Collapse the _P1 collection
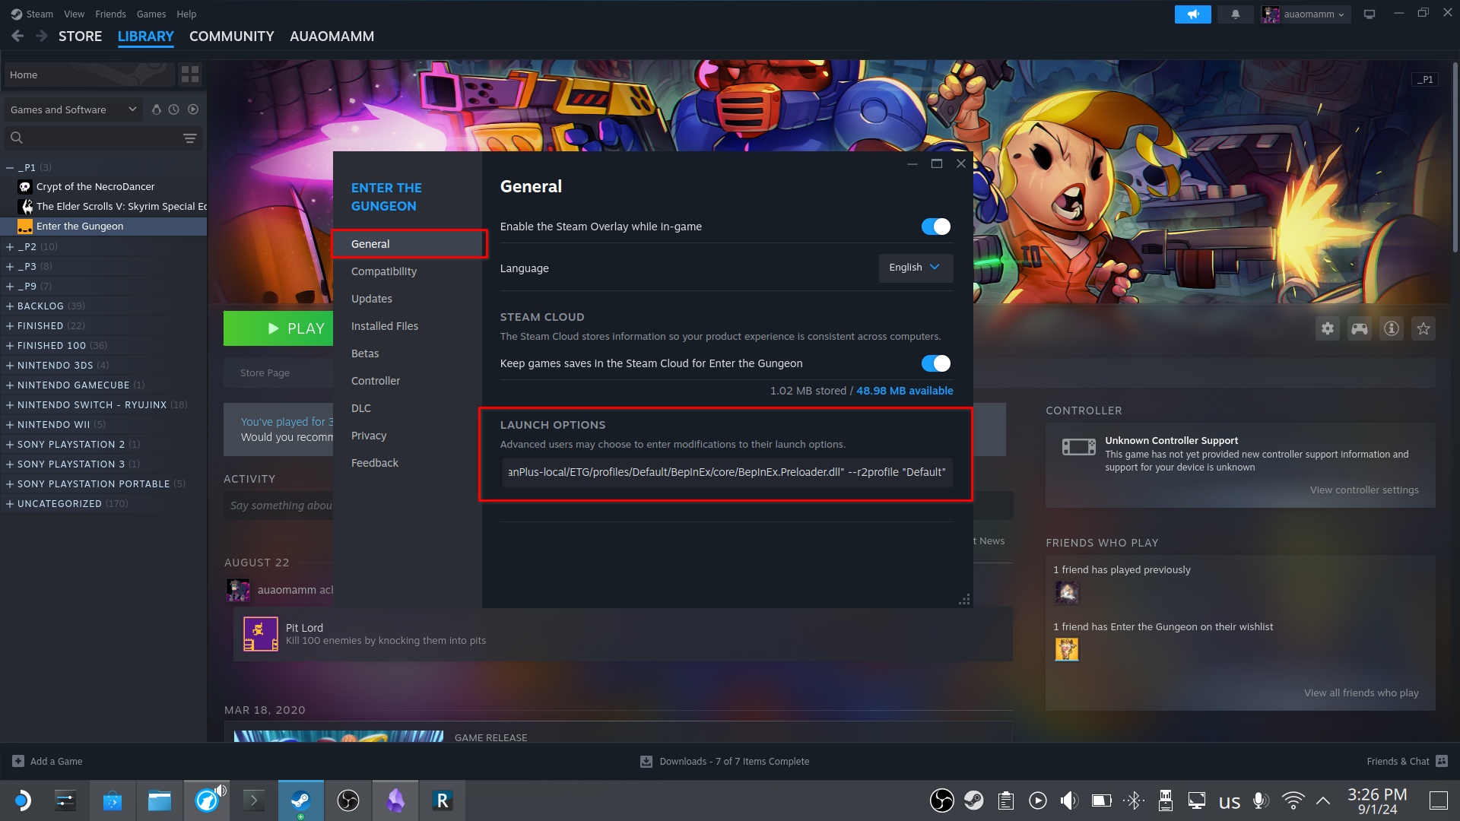 pos(10,167)
